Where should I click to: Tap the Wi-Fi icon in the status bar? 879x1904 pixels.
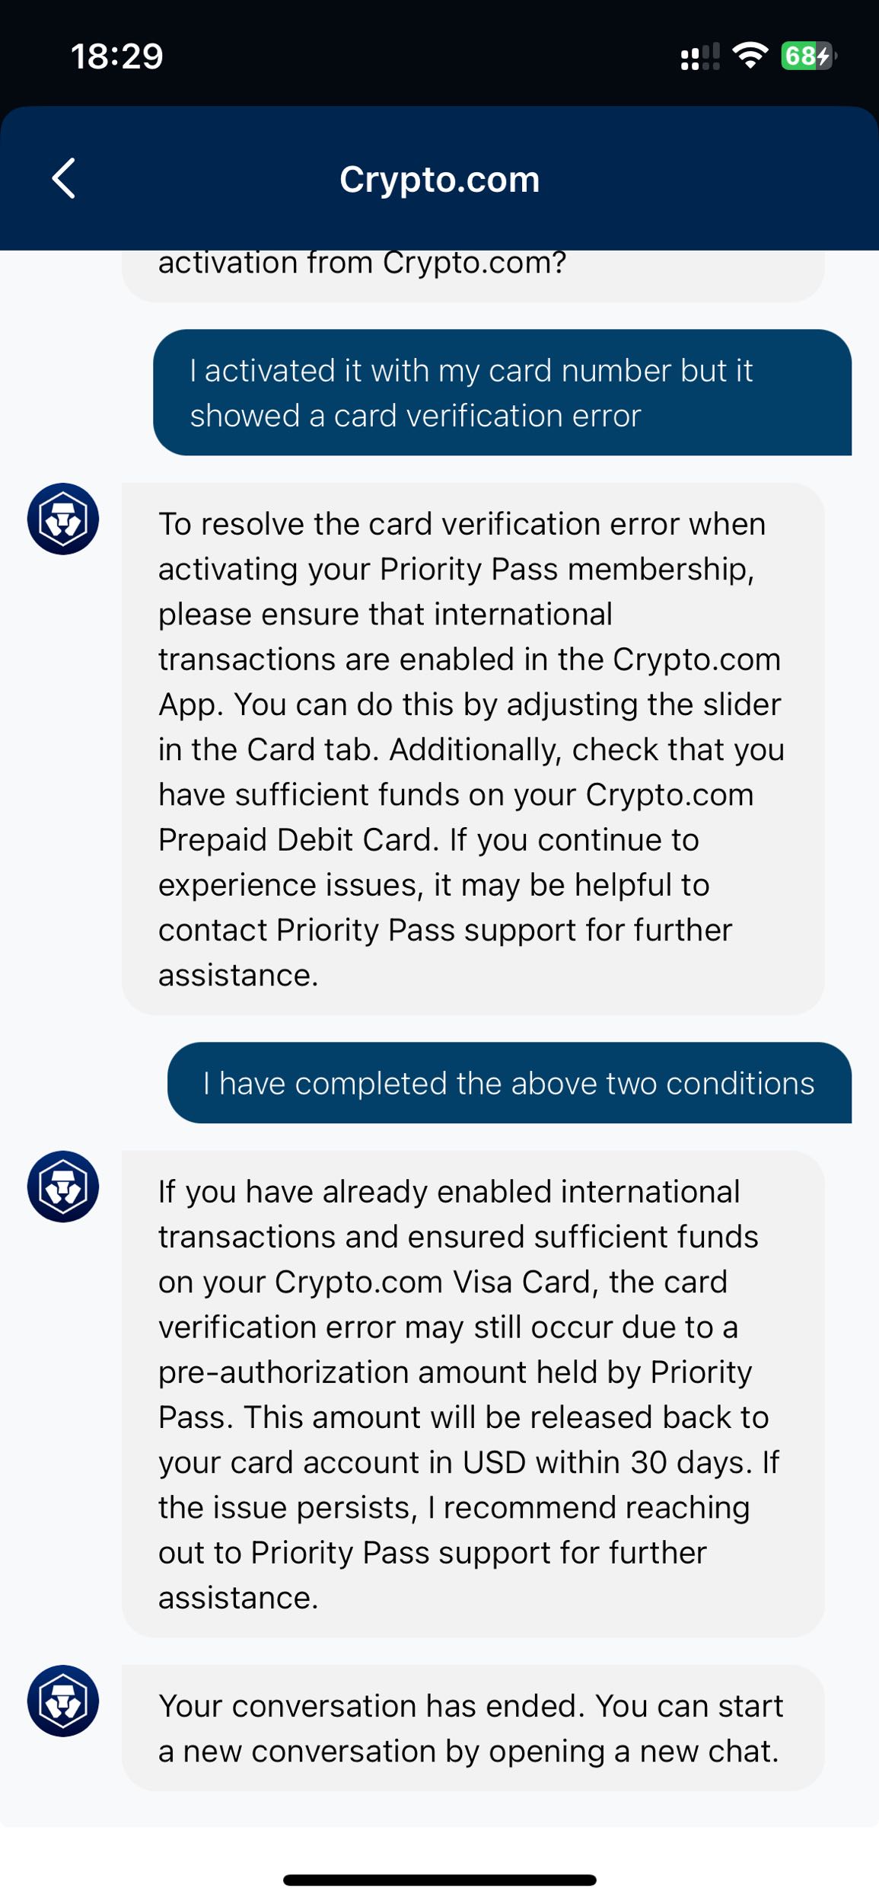pyautogui.click(x=752, y=56)
